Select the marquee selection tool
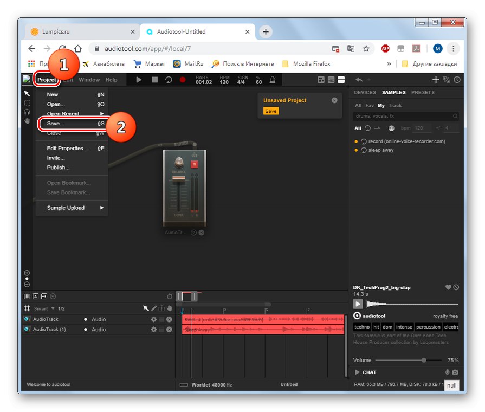Screen dimensions: 485x412 pyautogui.click(x=27, y=103)
